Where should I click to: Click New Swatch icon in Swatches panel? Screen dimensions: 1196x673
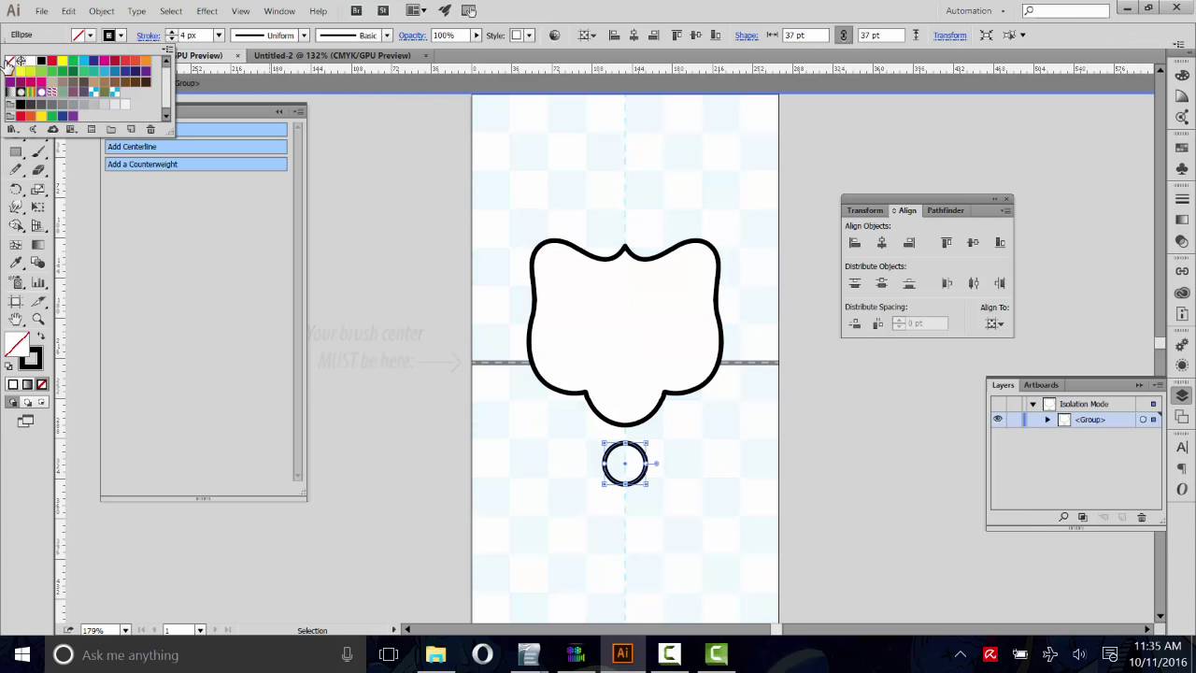tap(131, 129)
